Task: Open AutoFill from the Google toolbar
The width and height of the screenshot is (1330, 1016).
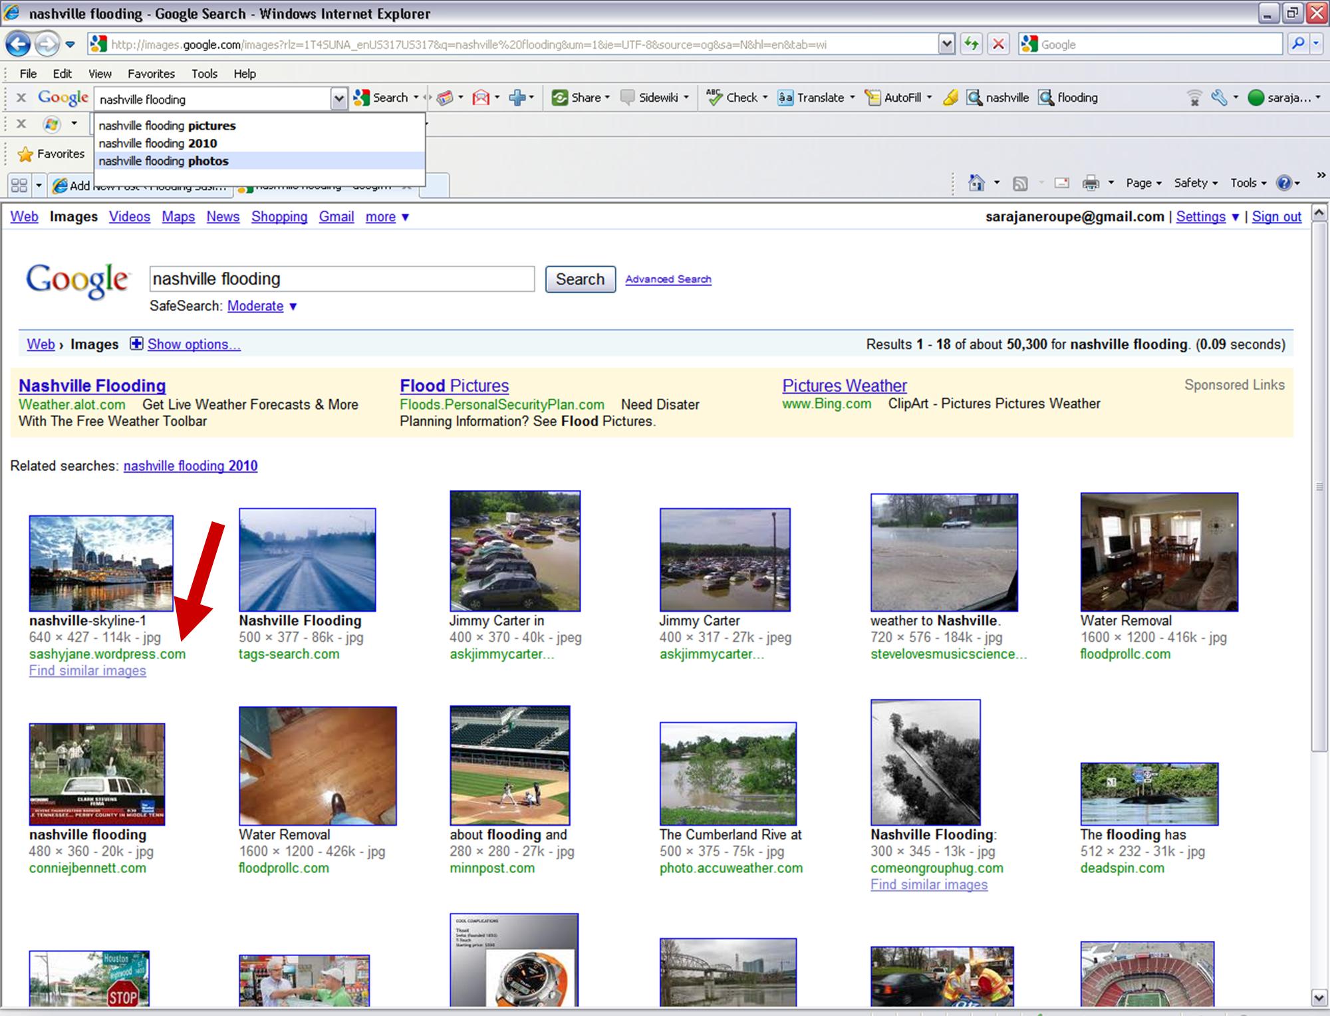Action: click(x=901, y=98)
